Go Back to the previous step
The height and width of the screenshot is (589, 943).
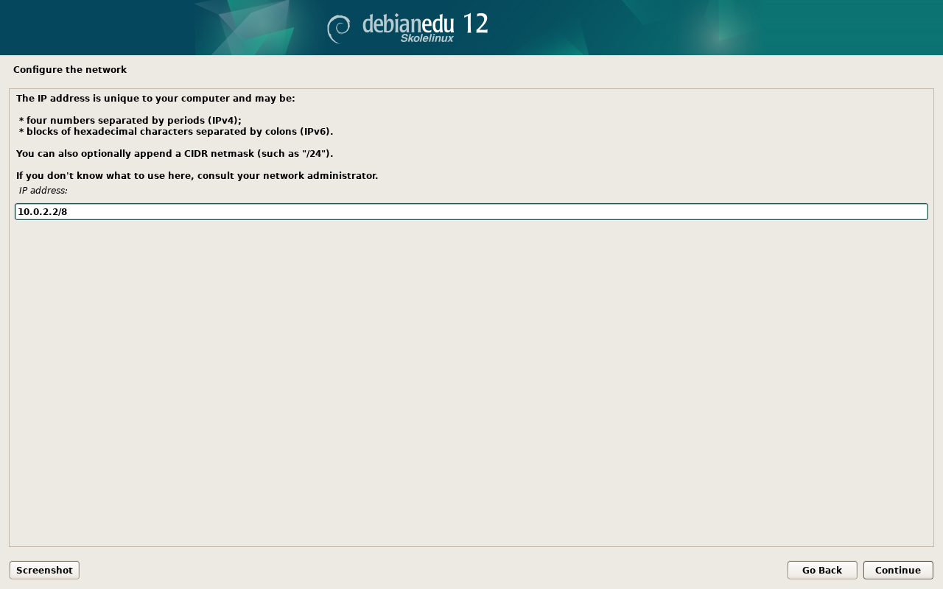pyautogui.click(x=821, y=570)
